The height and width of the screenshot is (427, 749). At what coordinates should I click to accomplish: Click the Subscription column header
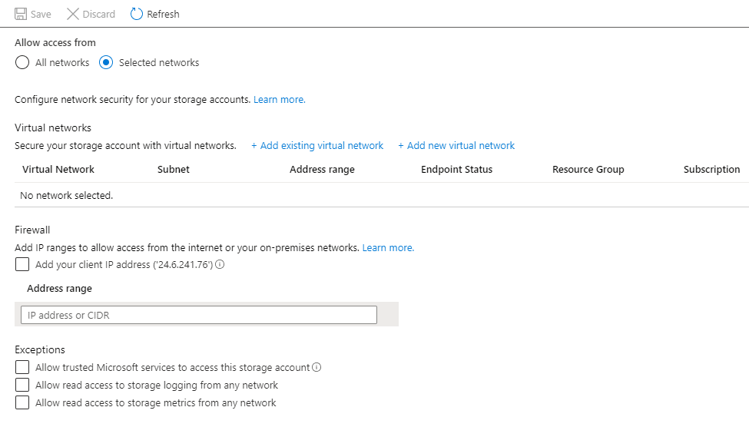click(x=711, y=169)
